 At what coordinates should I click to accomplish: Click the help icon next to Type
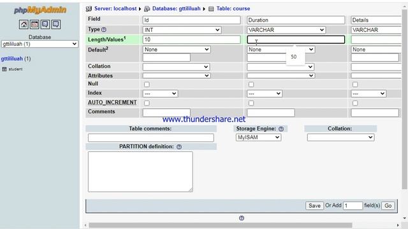coord(104,30)
